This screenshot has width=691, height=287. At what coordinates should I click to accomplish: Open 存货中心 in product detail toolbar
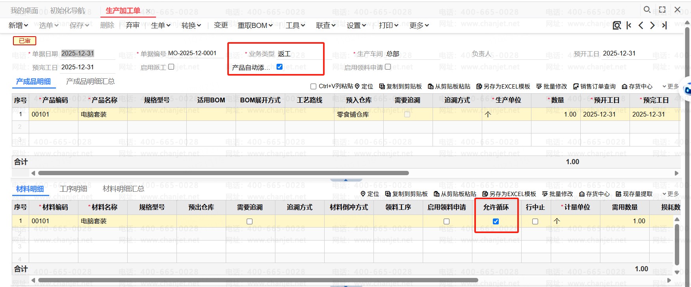637,86
